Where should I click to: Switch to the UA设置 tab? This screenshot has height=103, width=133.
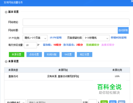pos(68,55)
